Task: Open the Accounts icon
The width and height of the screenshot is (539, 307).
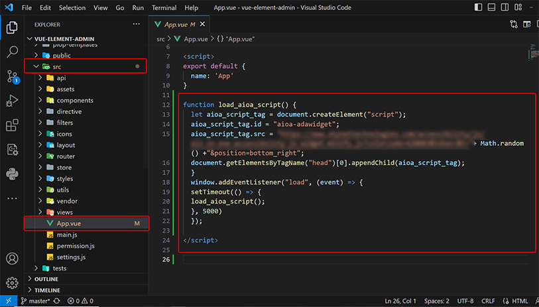Action: (12, 259)
